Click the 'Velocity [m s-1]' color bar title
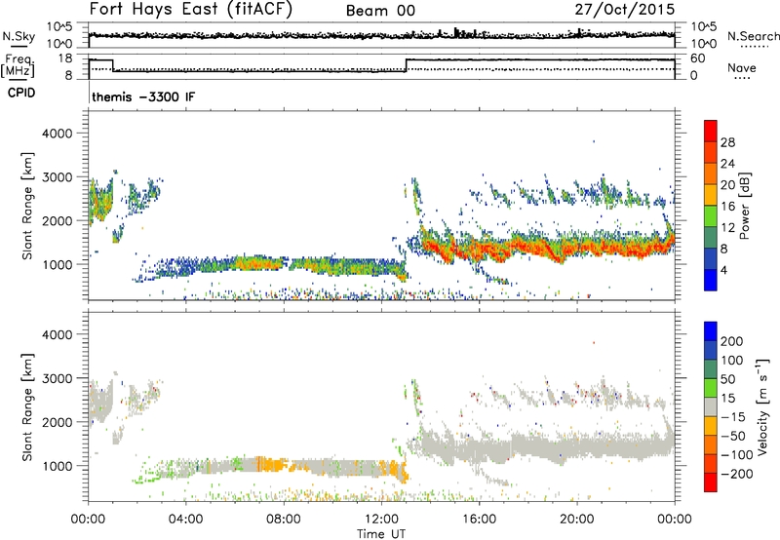Screen dimensions: 780x540 (763, 406)
